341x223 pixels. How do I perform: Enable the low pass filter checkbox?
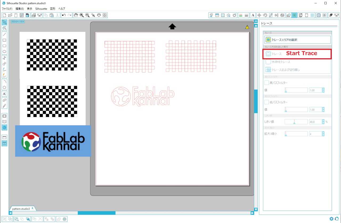(x=266, y=102)
